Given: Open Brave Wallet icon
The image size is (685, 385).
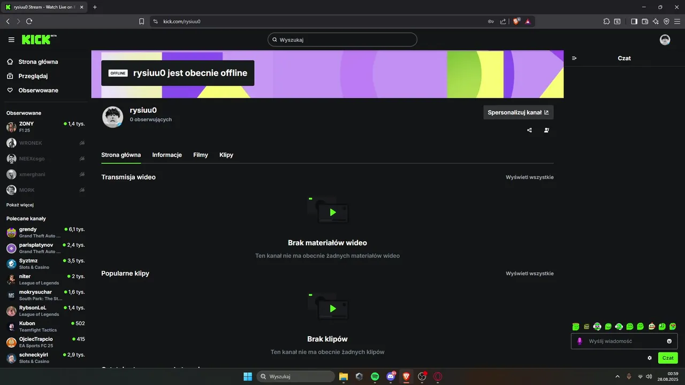Looking at the screenshot, I should click(645, 21).
